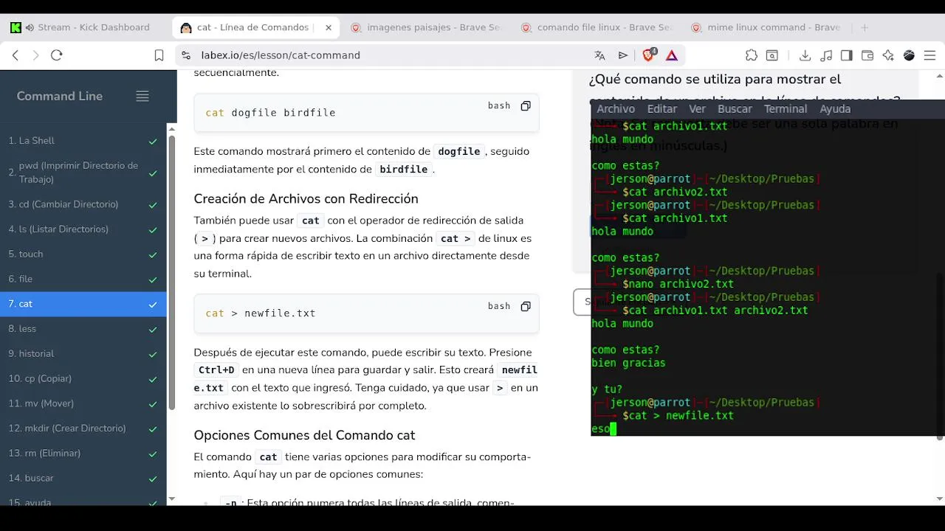The width and height of the screenshot is (945, 531).
Task: Switch to comando file linux tab
Action: tap(597, 27)
